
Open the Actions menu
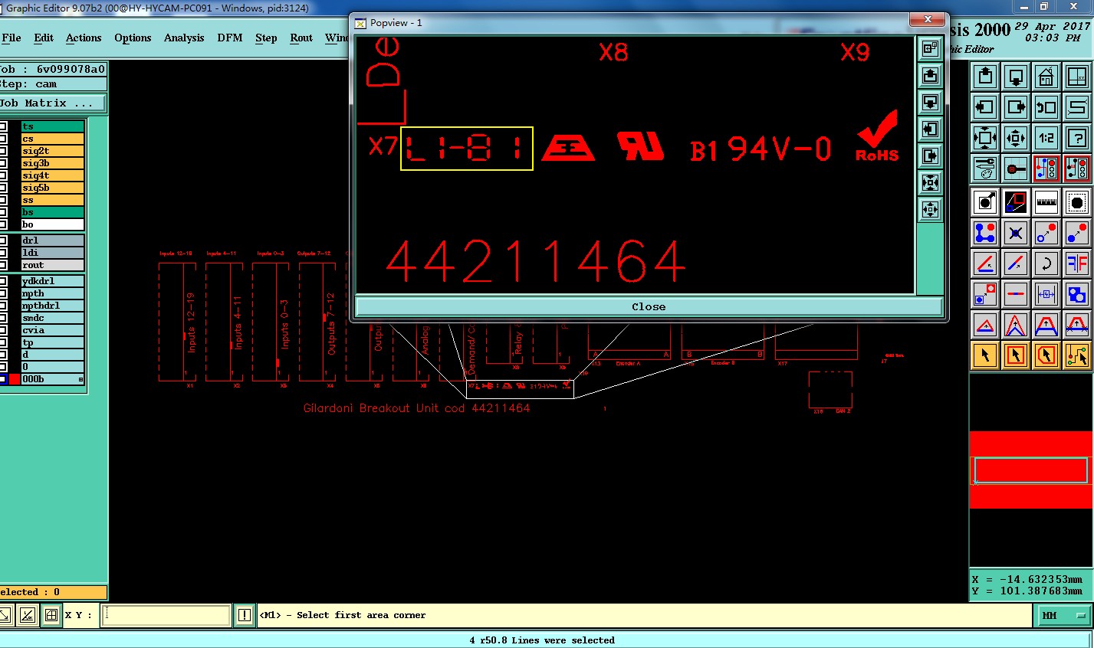click(84, 38)
